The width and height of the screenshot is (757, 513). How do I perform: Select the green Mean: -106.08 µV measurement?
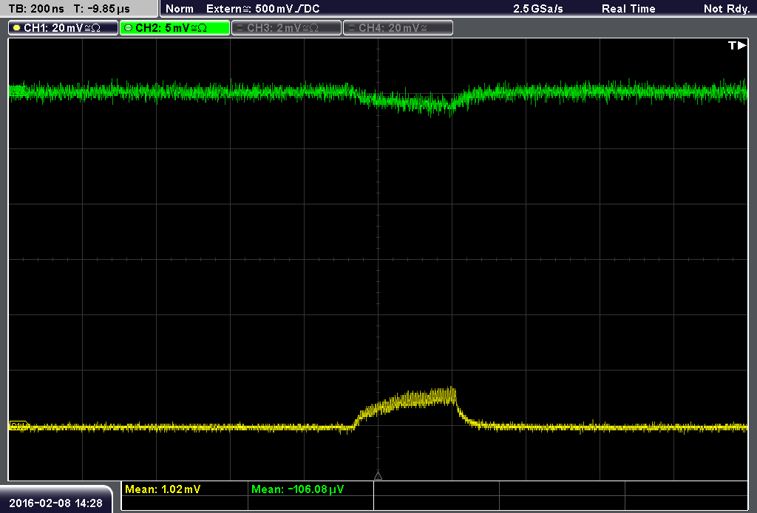pos(297,489)
